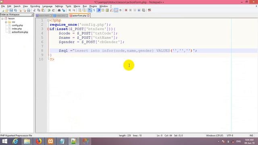Print the document via the Print toolbar icon
Viewport: 258px width, 145px height.
(29, 10)
